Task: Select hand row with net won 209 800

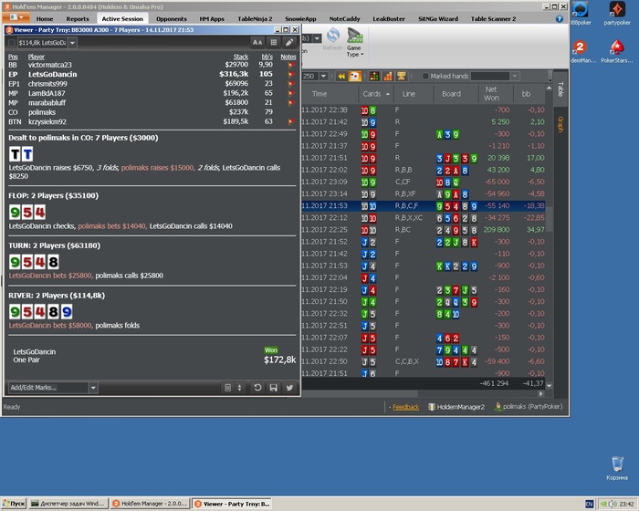Action: click(x=424, y=230)
